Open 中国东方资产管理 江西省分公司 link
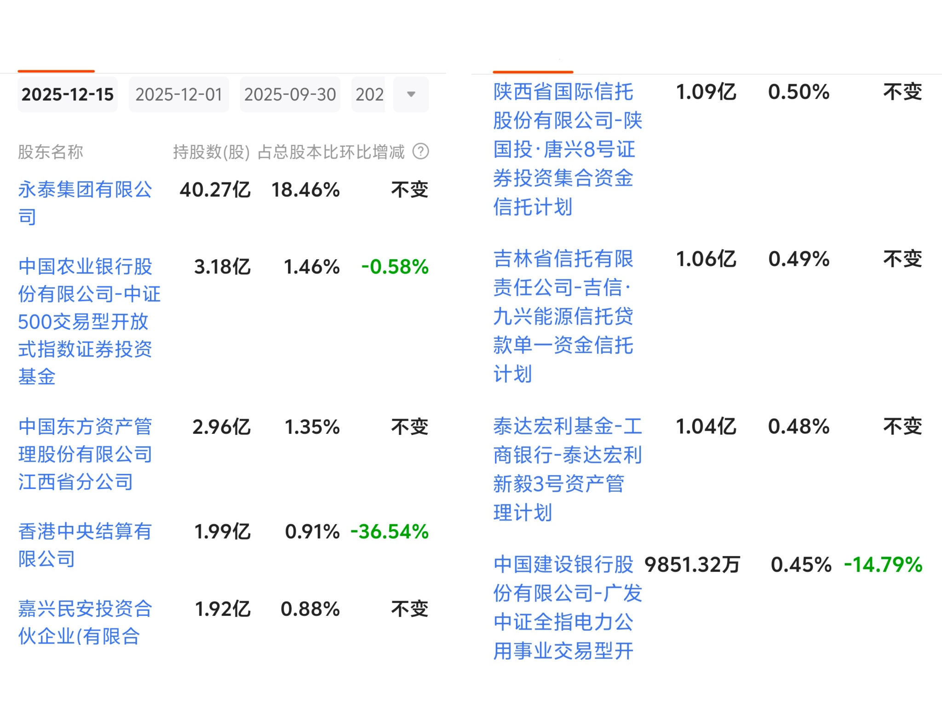This screenshot has width=942, height=706. (85, 454)
